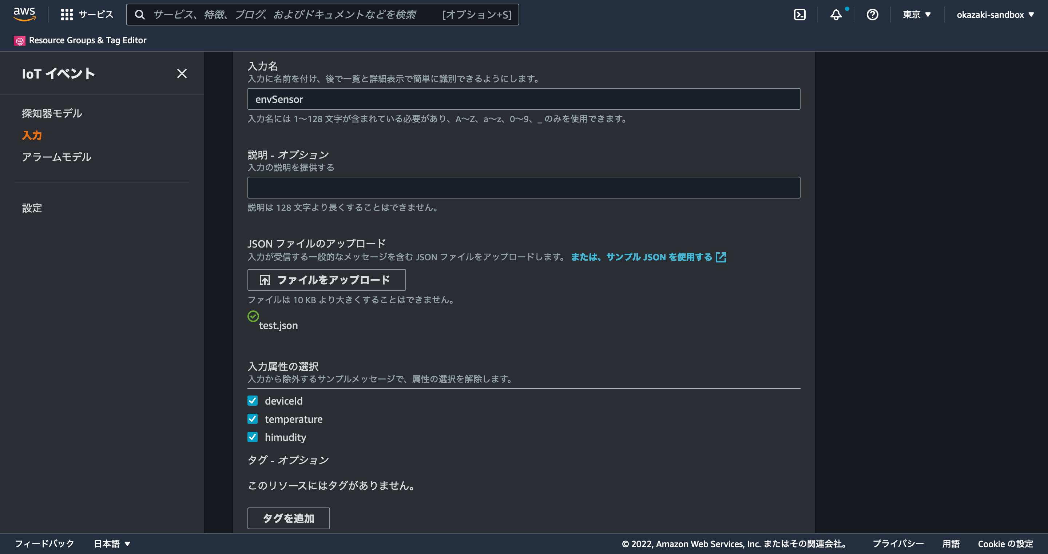Click the help question mark icon

(x=872, y=15)
